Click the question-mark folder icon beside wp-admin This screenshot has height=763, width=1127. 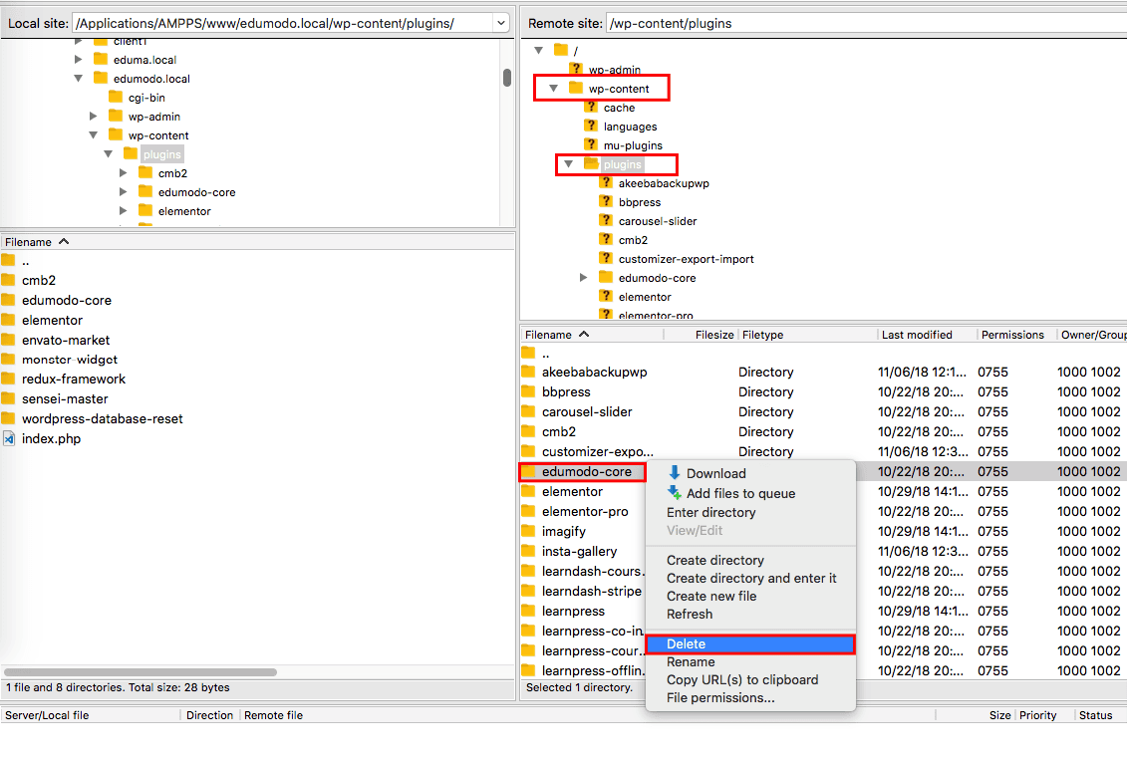click(575, 70)
